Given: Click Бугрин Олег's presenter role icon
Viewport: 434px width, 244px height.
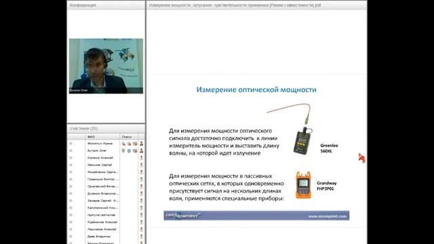Looking at the screenshot, I should (x=142, y=150).
